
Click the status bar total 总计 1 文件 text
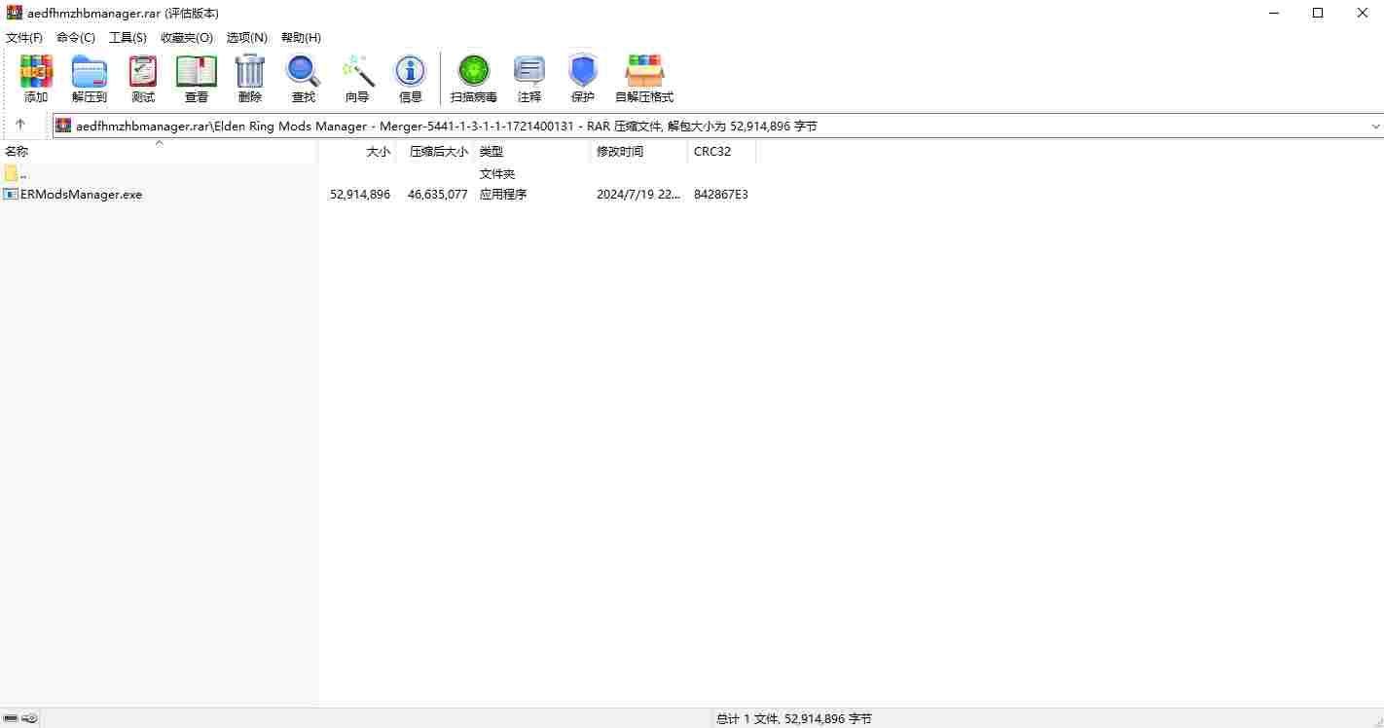pyautogui.click(x=794, y=718)
